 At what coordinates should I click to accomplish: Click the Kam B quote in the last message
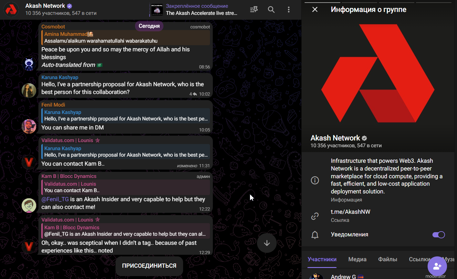pos(126,231)
